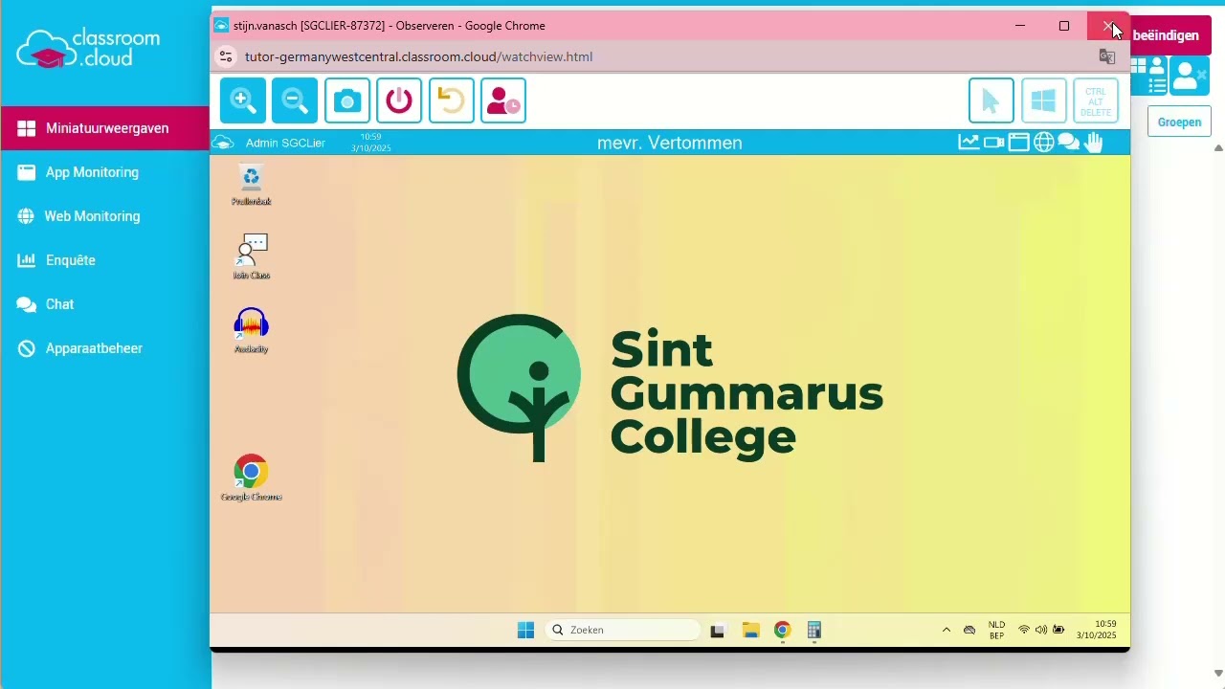Screen dimensions: 1225x689
Task: Click the cloud icon beside Admin SGCLier
Action: coord(223,143)
